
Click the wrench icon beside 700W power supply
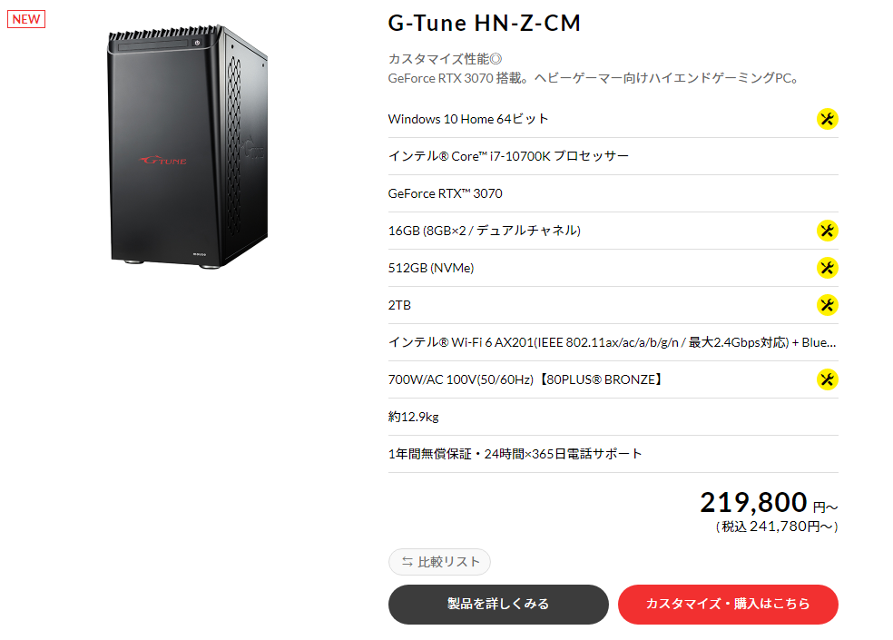point(827,379)
